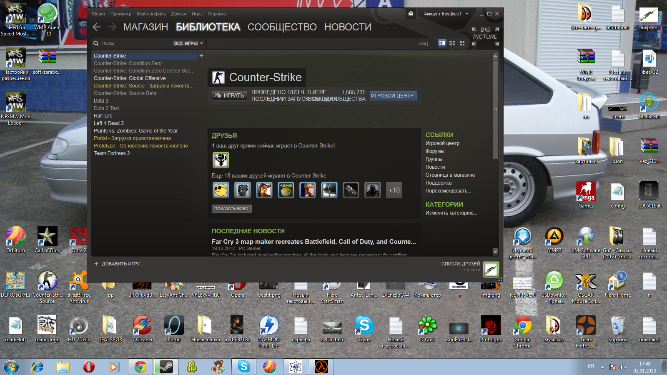The width and height of the screenshot is (667, 375).
Task: Open the Steam taskbar button
Action: coord(166,367)
